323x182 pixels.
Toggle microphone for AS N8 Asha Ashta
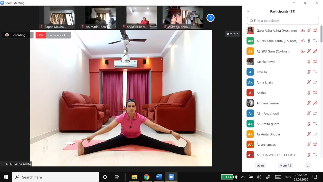(309, 41)
